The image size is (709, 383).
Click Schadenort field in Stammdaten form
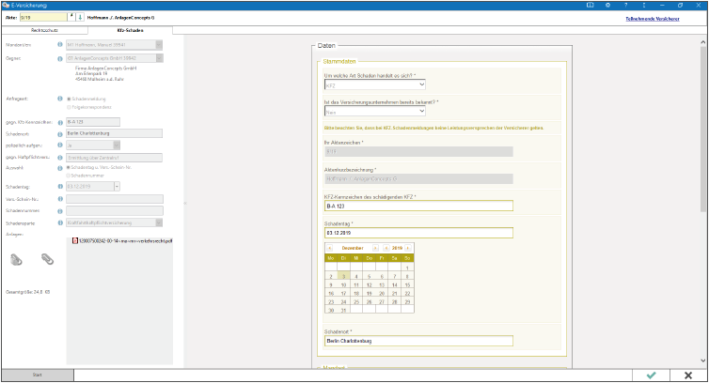(x=418, y=341)
